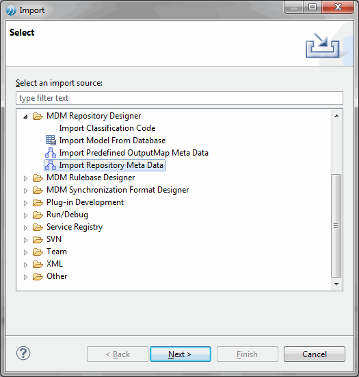The width and height of the screenshot is (359, 377).
Task: Select the Other category item
Action: point(57,276)
